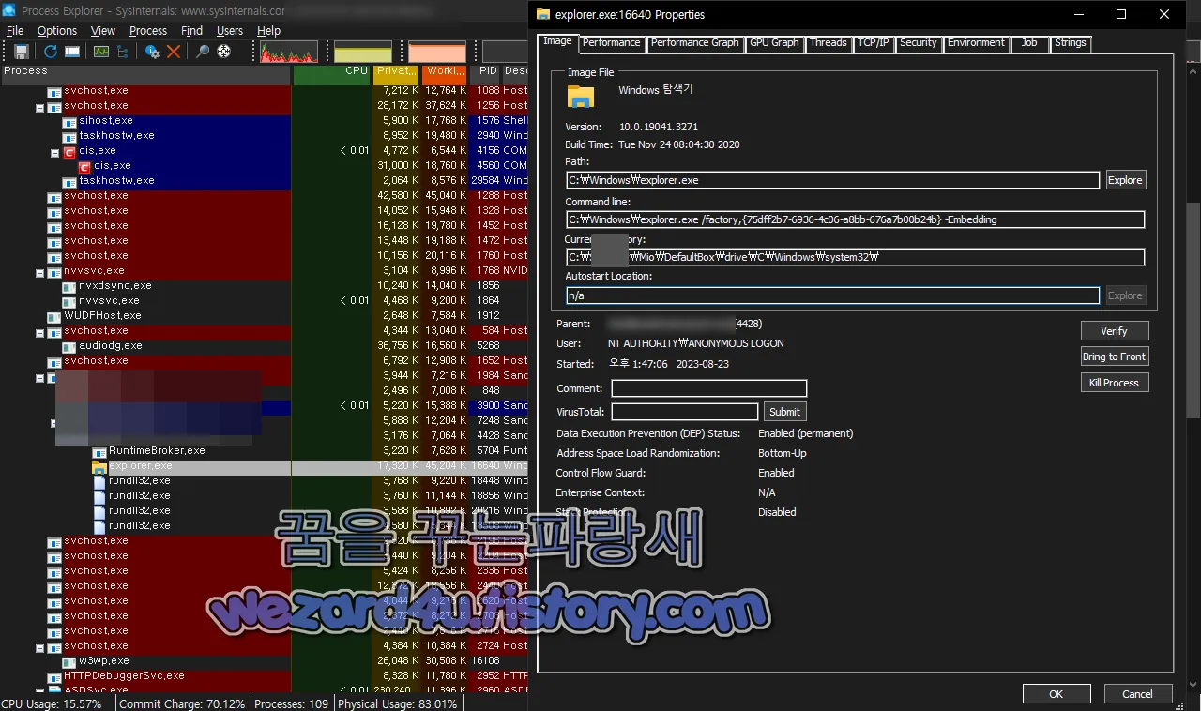Click the Explore button next to Path
Viewport: 1201px width, 711px height.
pyautogui.click(x=1125, y=179)
